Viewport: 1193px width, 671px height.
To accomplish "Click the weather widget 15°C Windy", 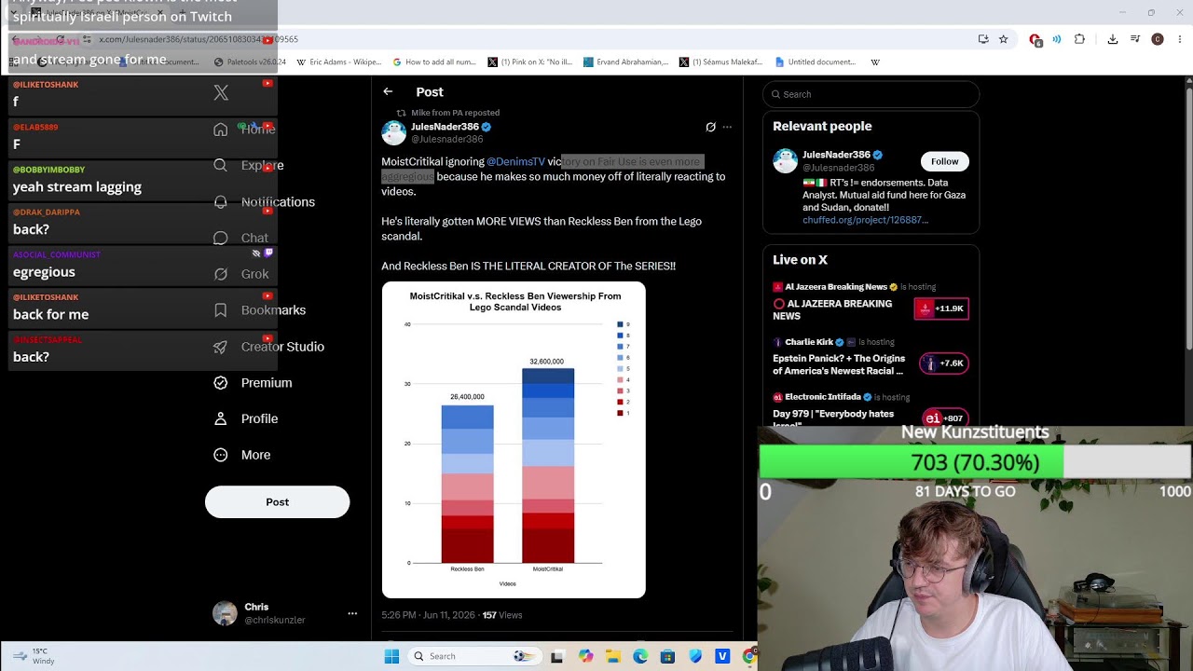I will pos(34,656).
